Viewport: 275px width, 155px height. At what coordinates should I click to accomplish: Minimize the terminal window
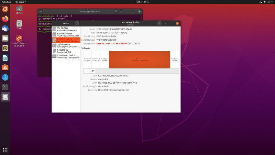(x=128, y=12)
